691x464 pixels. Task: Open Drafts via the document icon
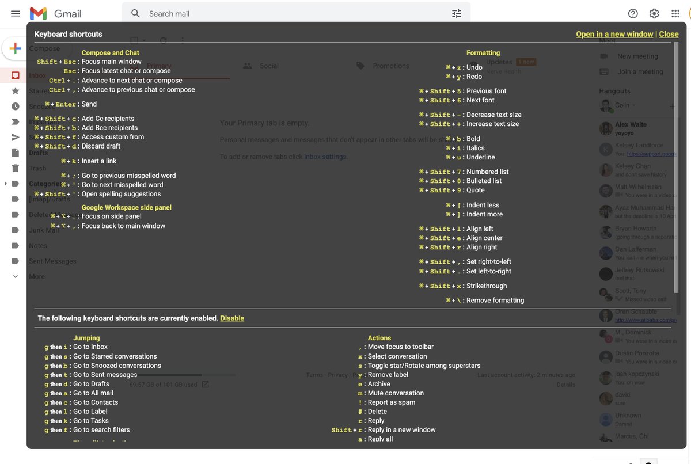(16, 153)
